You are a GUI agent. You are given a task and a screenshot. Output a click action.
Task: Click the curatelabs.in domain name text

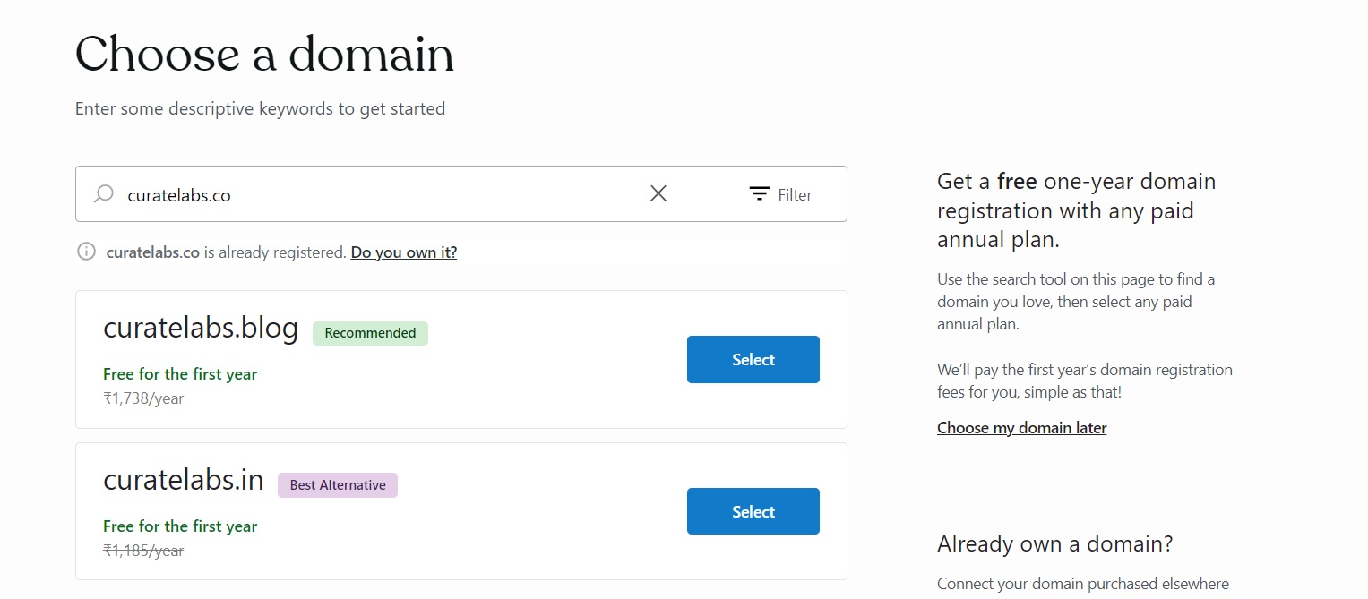point(183,481)
